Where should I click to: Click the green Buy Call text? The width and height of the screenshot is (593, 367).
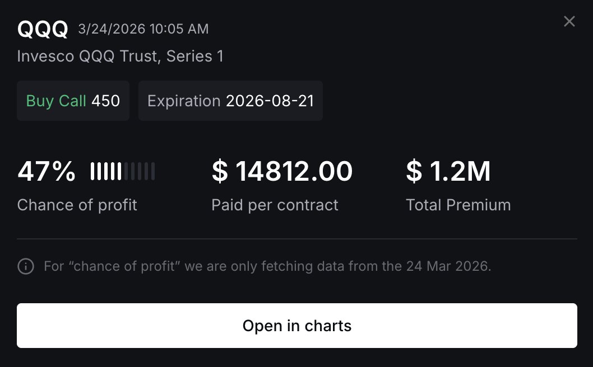point(56,101)
